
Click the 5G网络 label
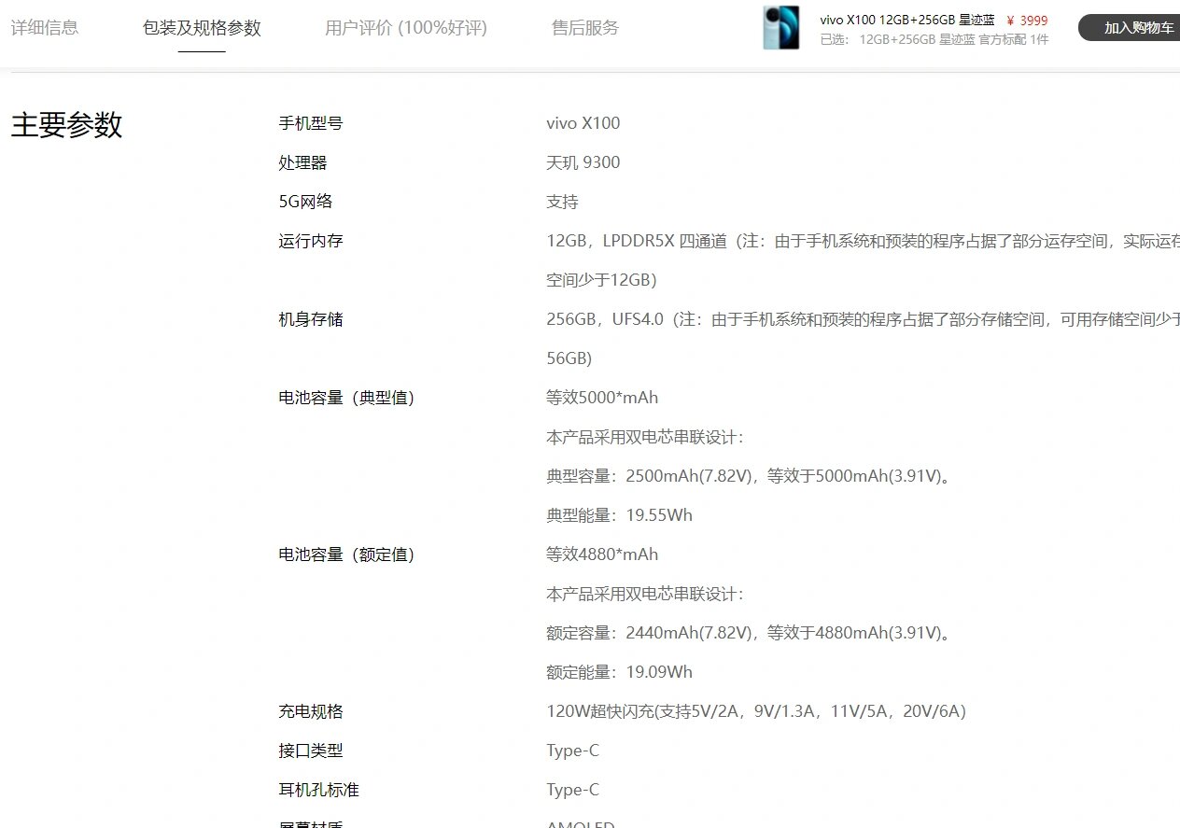point(305,202)
